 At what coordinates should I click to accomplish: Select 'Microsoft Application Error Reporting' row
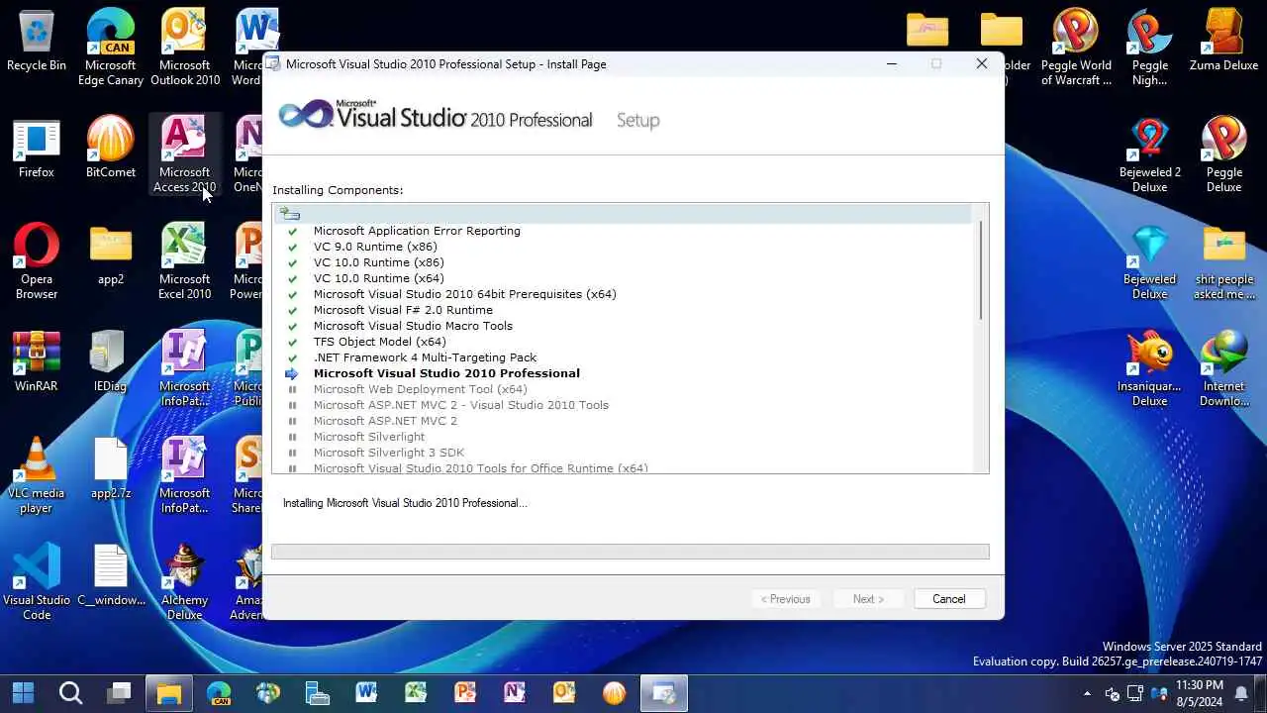click(x=417, y=231)
